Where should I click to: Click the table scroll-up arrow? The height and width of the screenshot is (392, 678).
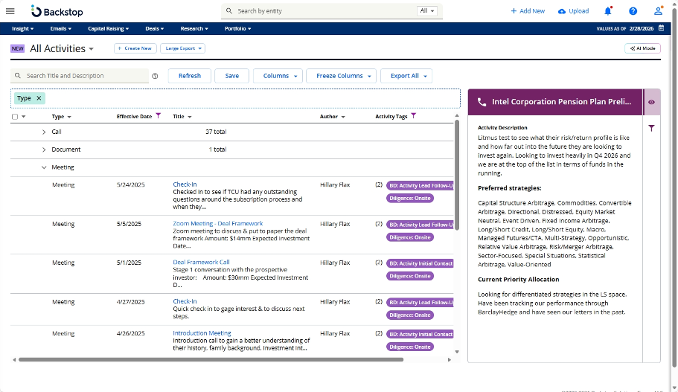point(457,116)
